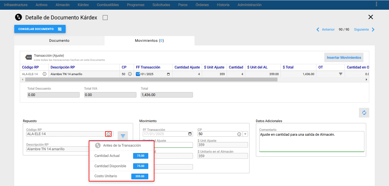Click info icon in the CP field
The height and width of the screenshot is (186, 389).
coord(239,134)
